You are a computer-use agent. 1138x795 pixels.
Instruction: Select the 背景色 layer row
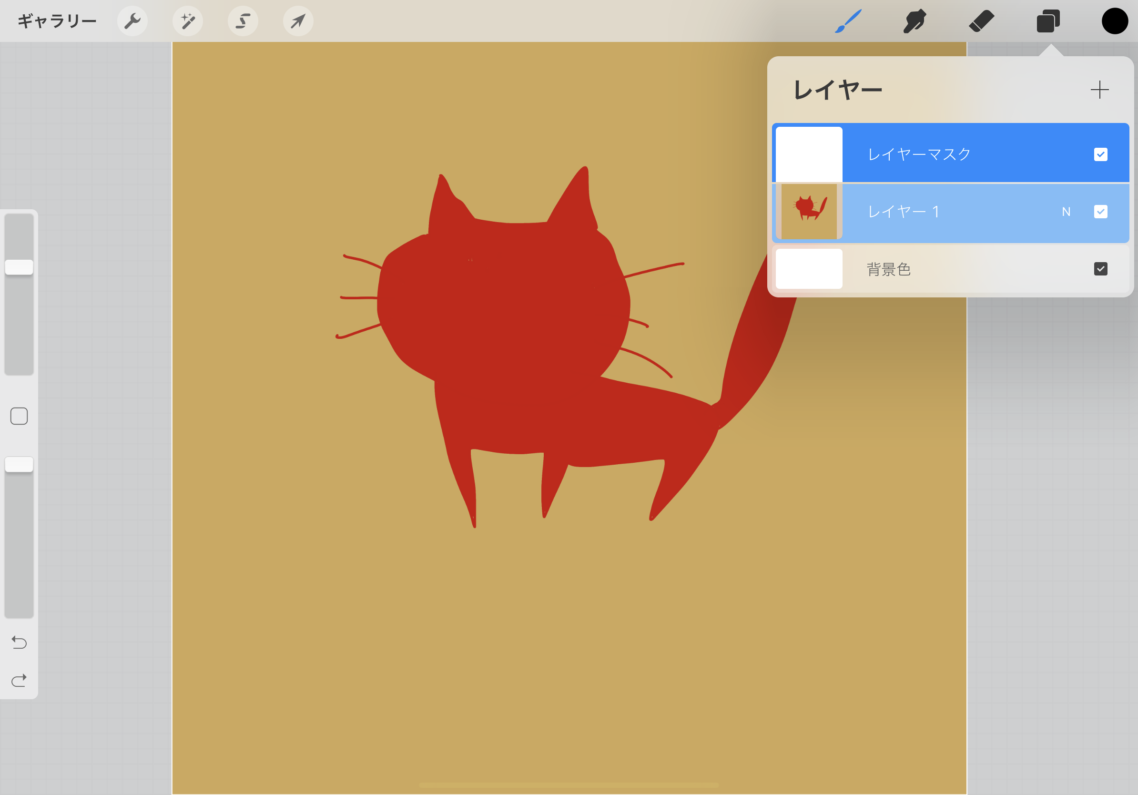tap(950, 269)
